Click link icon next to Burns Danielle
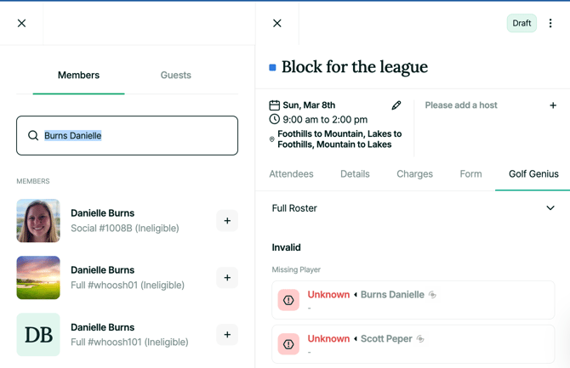570x368 pixels. point(433,295)
